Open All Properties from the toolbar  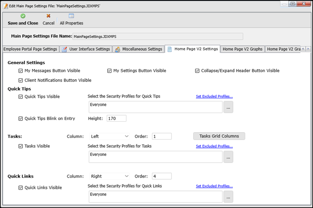click(71, 19)
